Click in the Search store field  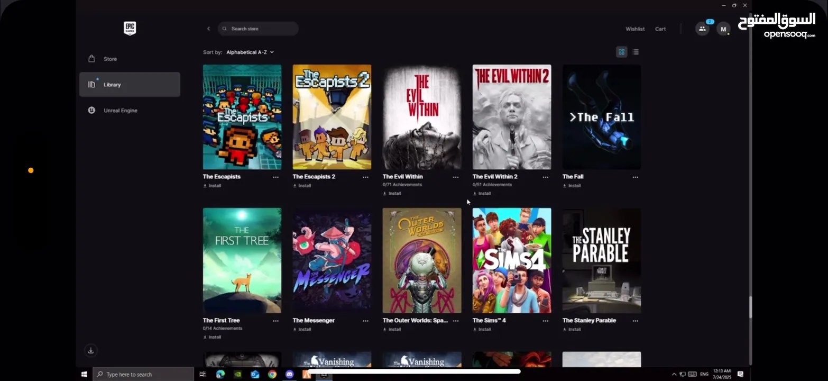pos(258,29)
